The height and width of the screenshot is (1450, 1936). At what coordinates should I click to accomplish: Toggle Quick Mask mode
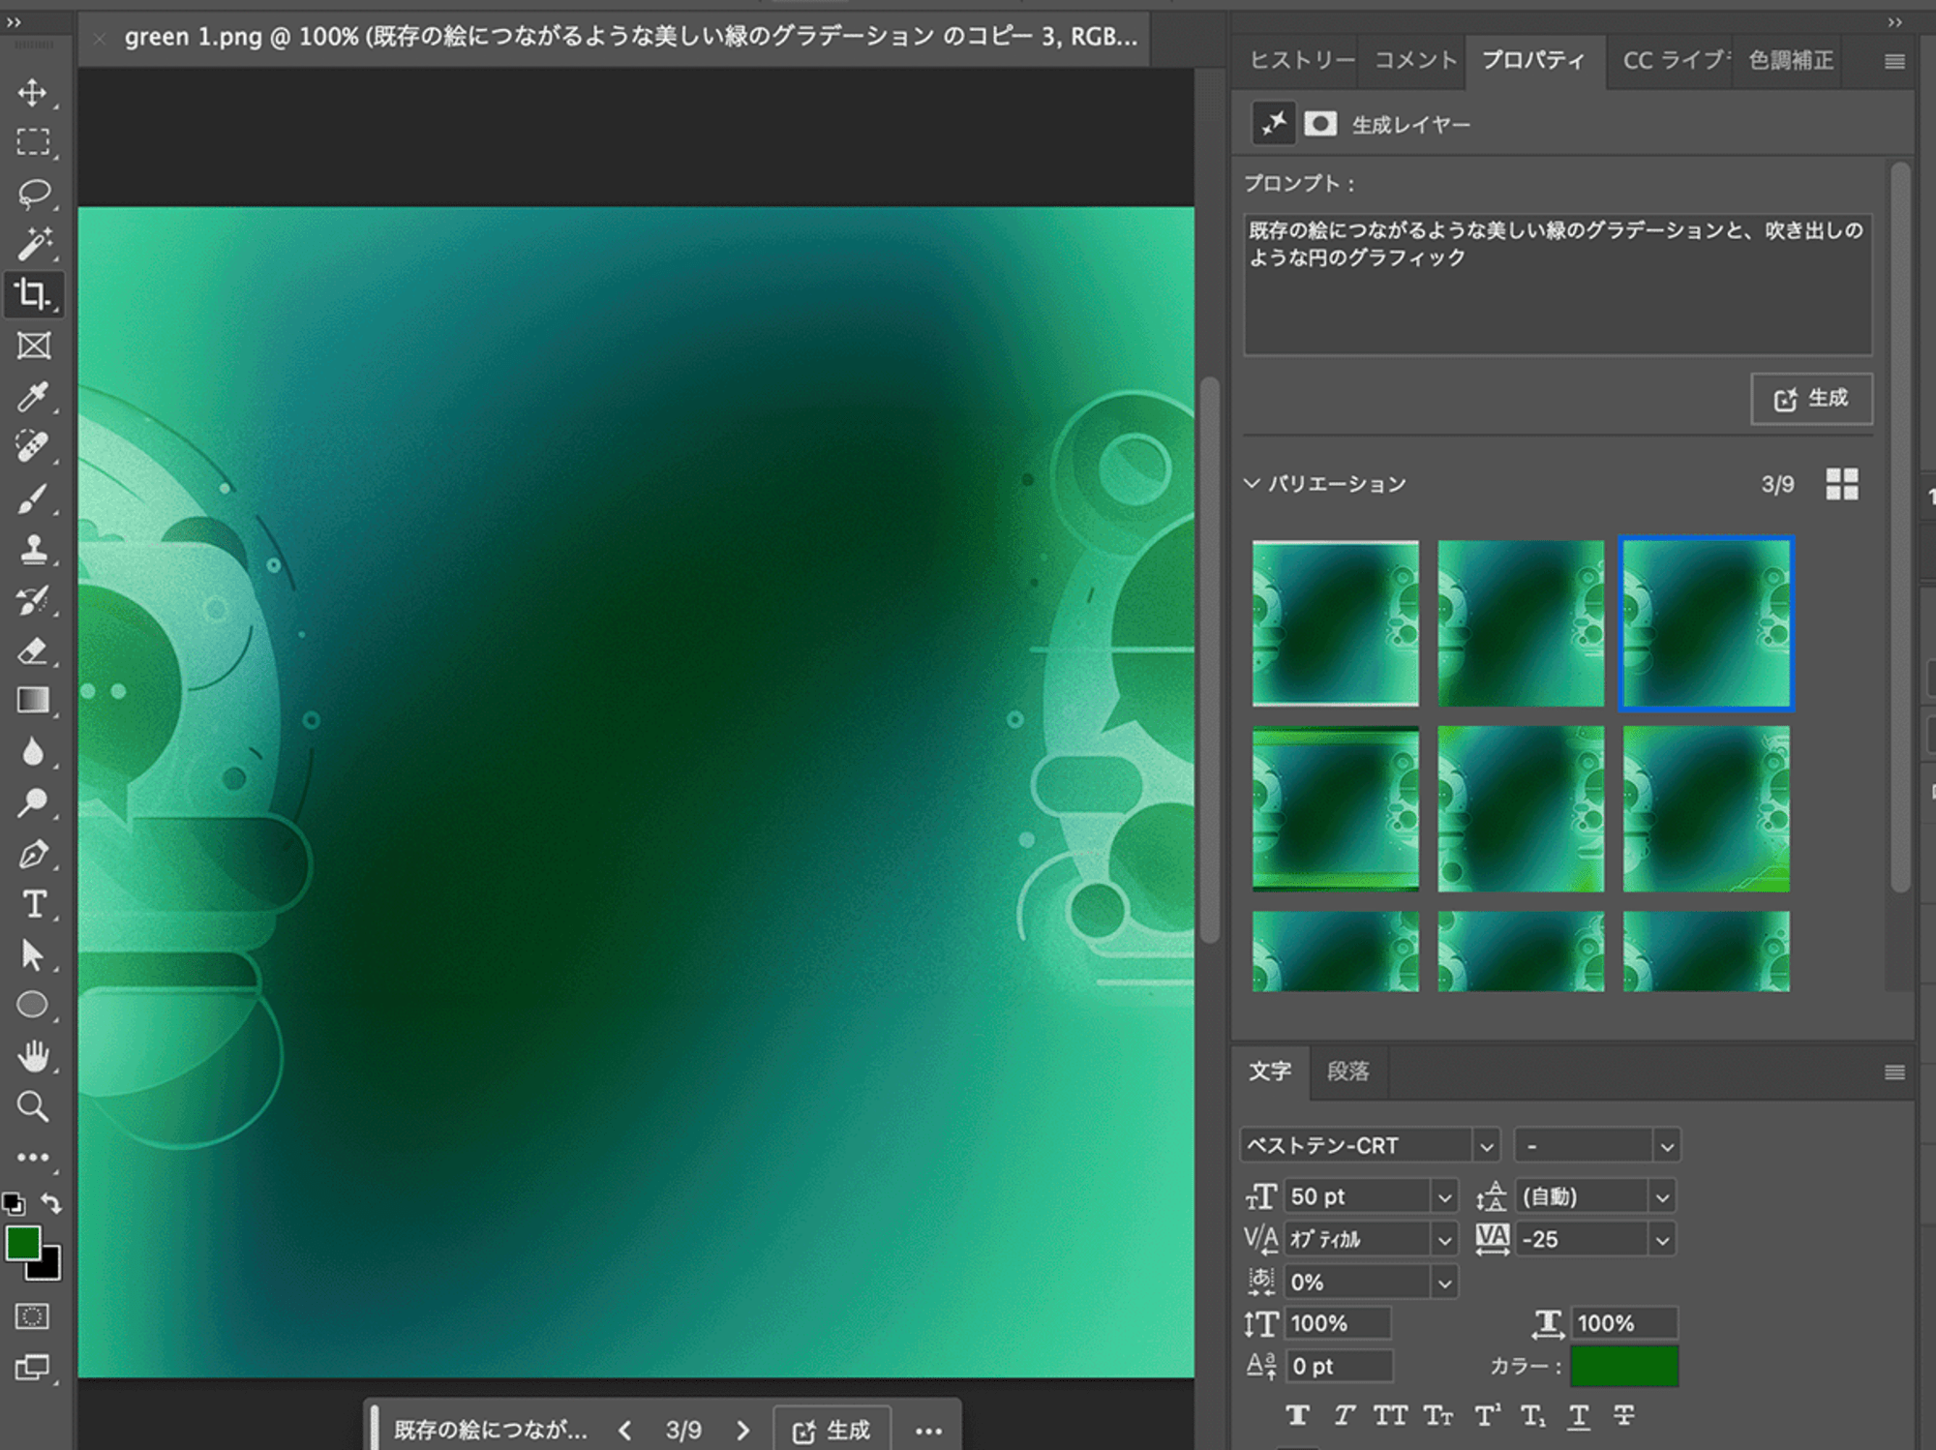click(32, 1316)
